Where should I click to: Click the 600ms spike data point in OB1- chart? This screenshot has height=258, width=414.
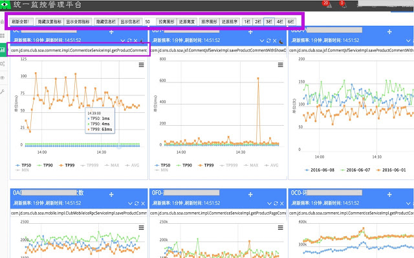pos(258,79)
